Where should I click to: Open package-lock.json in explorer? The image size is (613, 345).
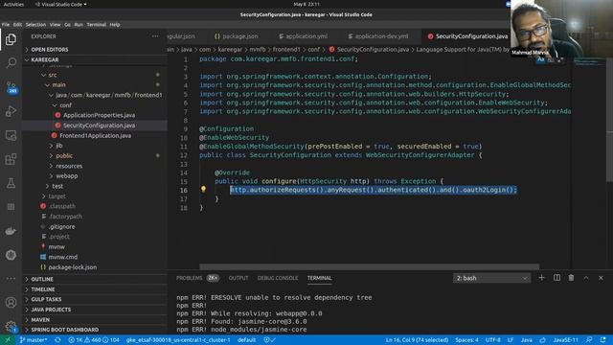coord(73,267)
